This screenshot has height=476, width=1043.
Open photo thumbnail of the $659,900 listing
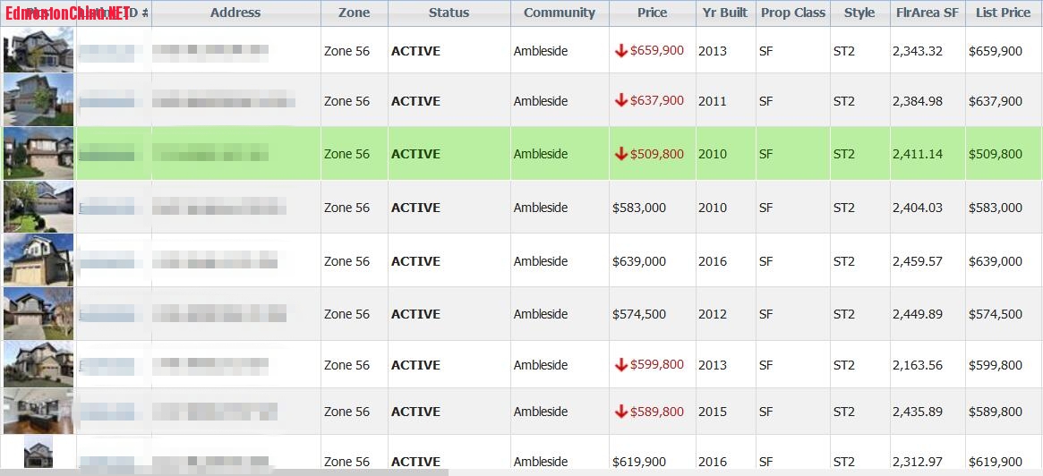(38, 49)
